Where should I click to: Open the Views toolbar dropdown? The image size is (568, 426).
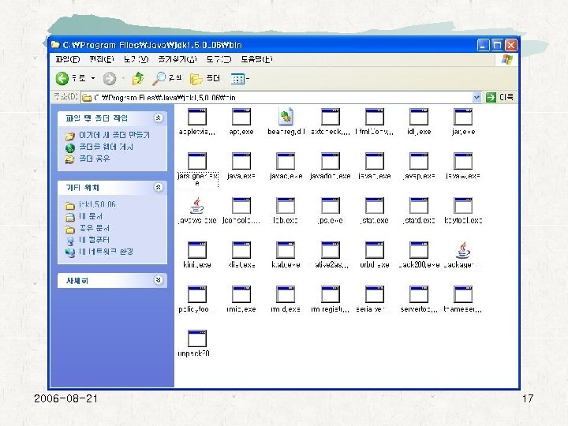coord(241,78)
